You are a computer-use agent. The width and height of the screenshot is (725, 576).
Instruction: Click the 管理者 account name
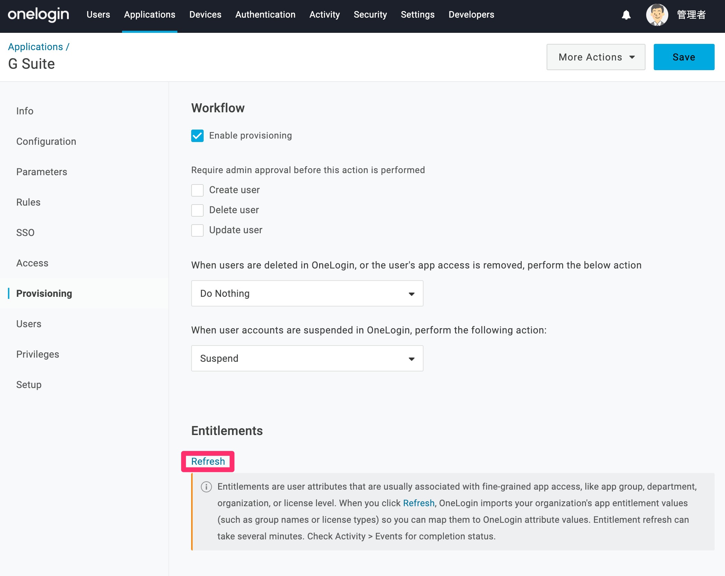tap(691, 15)
